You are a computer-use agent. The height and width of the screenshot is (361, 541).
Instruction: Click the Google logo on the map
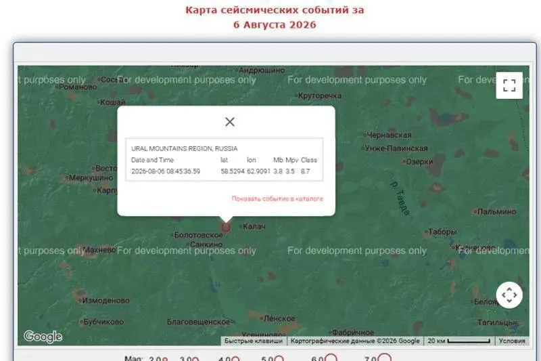pos(43,336)
